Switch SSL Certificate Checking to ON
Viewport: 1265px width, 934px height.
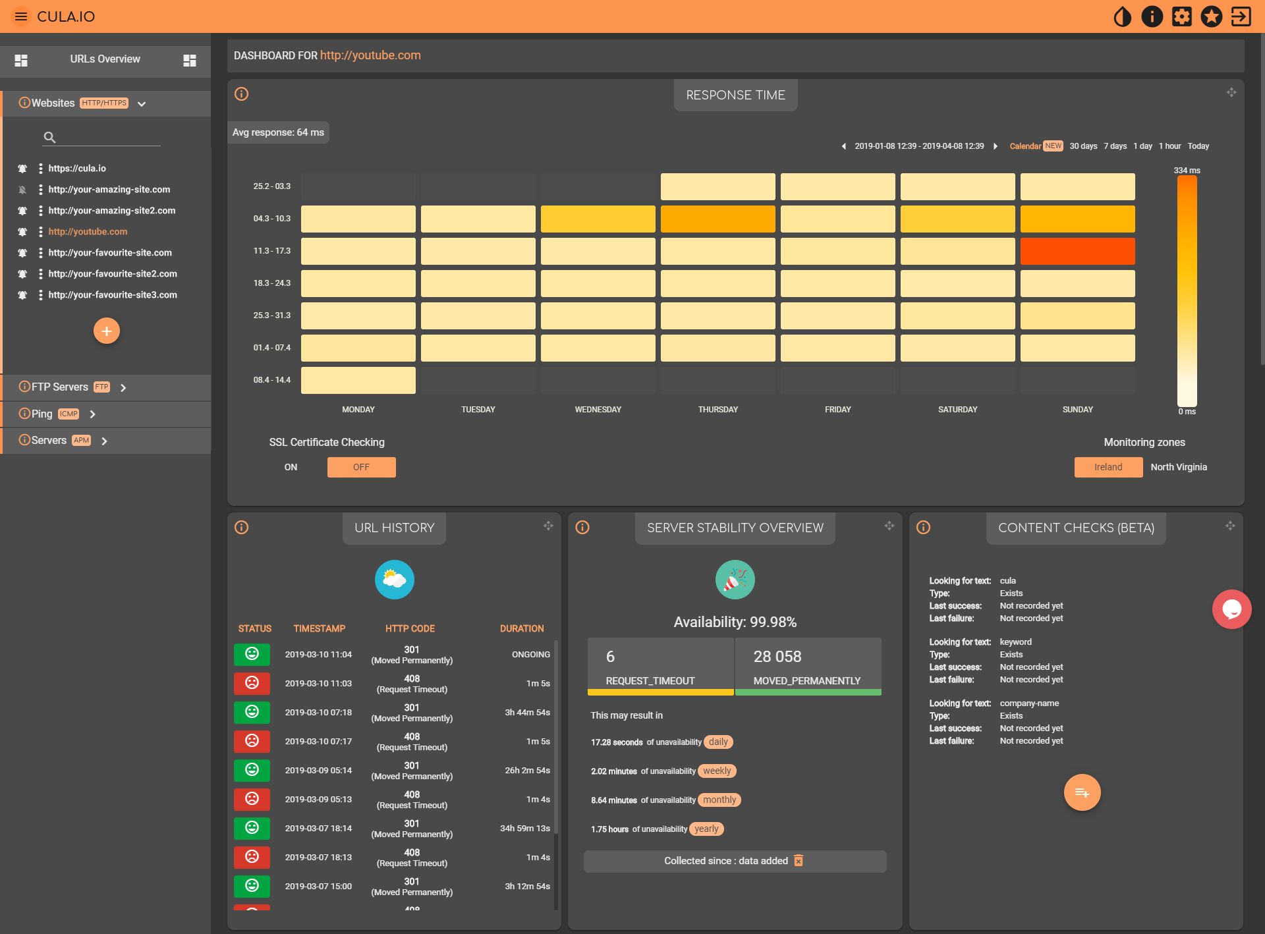point(291,467)
